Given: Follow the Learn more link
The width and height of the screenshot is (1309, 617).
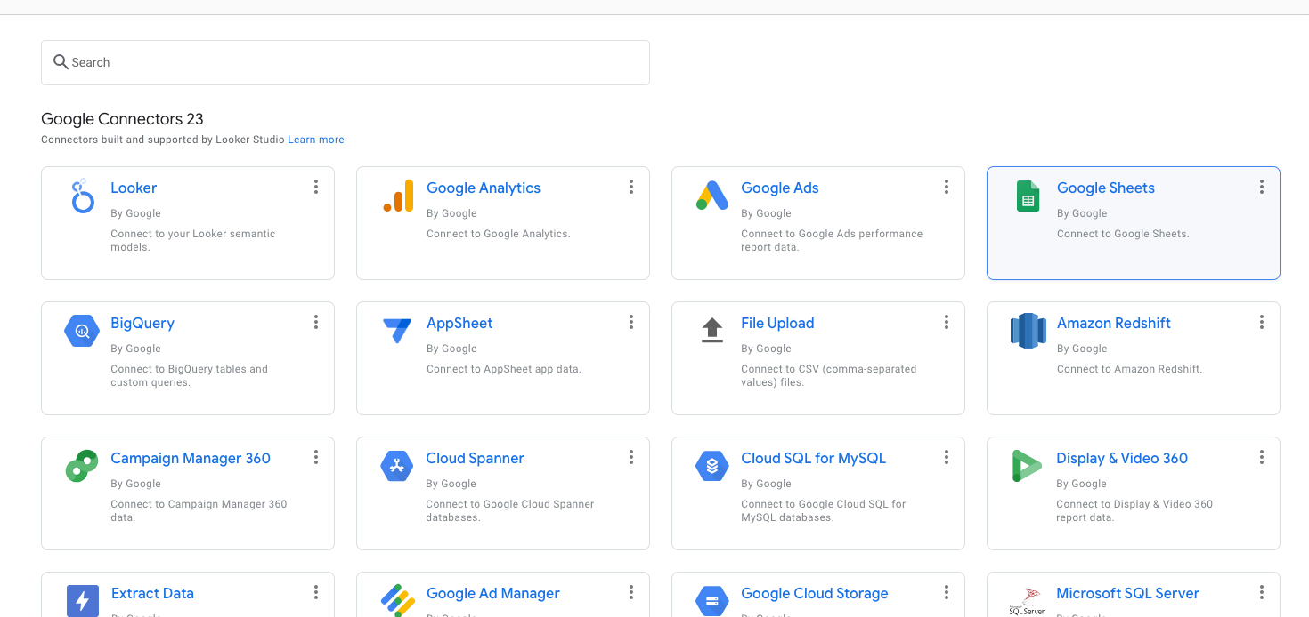Looking at the screenshot, I should click(316, 140).
